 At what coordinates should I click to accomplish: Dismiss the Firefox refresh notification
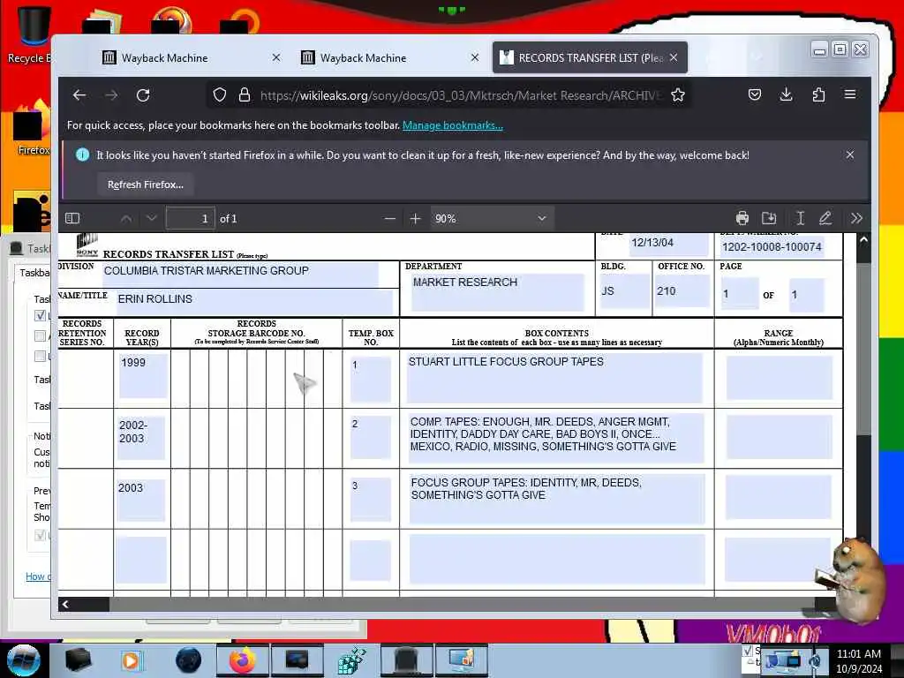(x=850, y=154)
